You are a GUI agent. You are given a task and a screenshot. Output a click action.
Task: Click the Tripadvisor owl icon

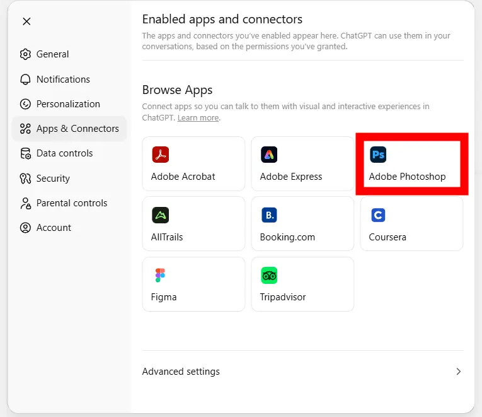(269, 275)
